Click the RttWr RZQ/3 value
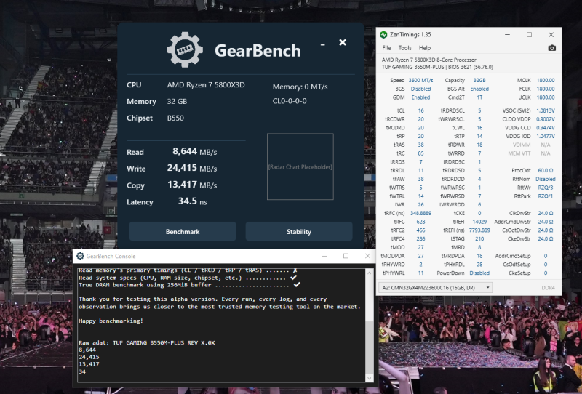 (x=545, y=188)
